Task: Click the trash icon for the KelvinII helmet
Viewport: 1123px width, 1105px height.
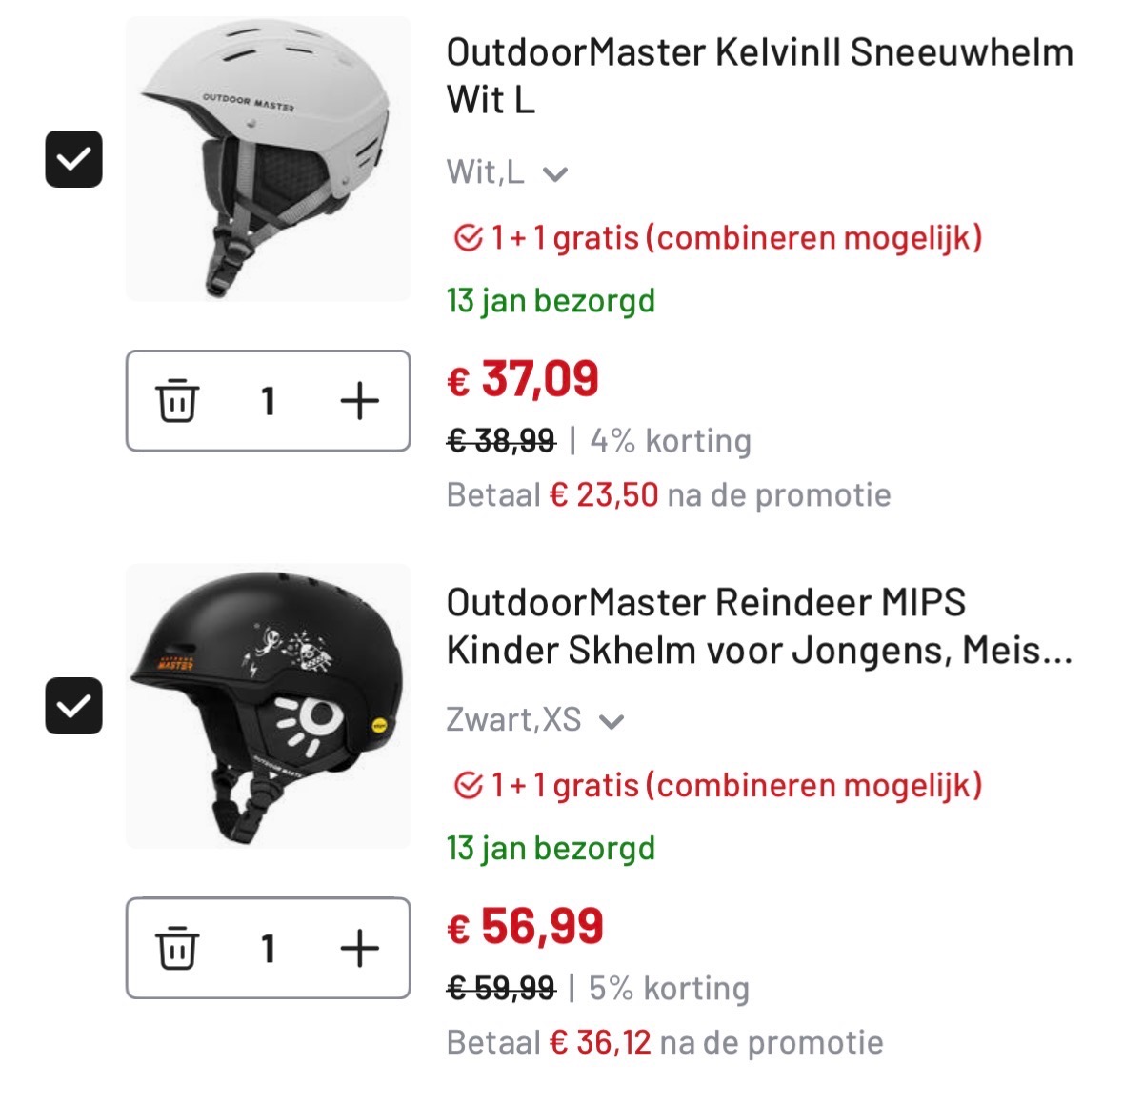Action: [x=176, y=401]
